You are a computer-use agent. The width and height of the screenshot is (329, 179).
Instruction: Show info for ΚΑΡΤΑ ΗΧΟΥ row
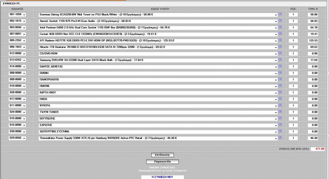click(280, 92)
